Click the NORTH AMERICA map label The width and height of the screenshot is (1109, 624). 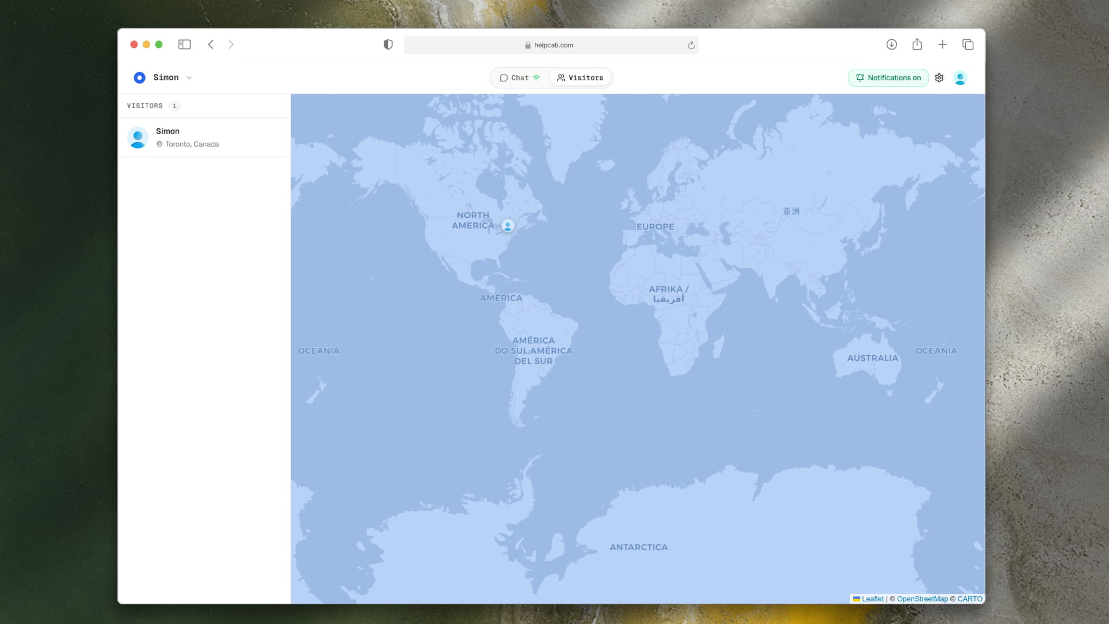point(473,220)
